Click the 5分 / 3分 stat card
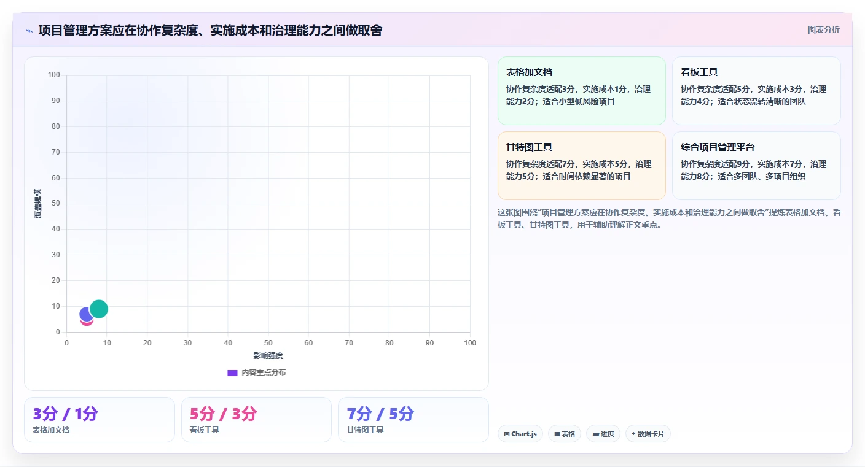Screen dimensions: 865x467 click(256, 420)
